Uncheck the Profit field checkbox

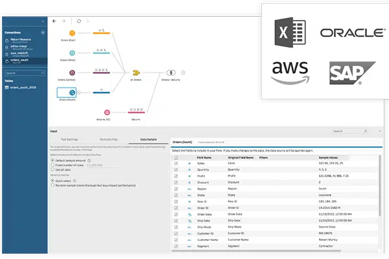tap(176, 176)
